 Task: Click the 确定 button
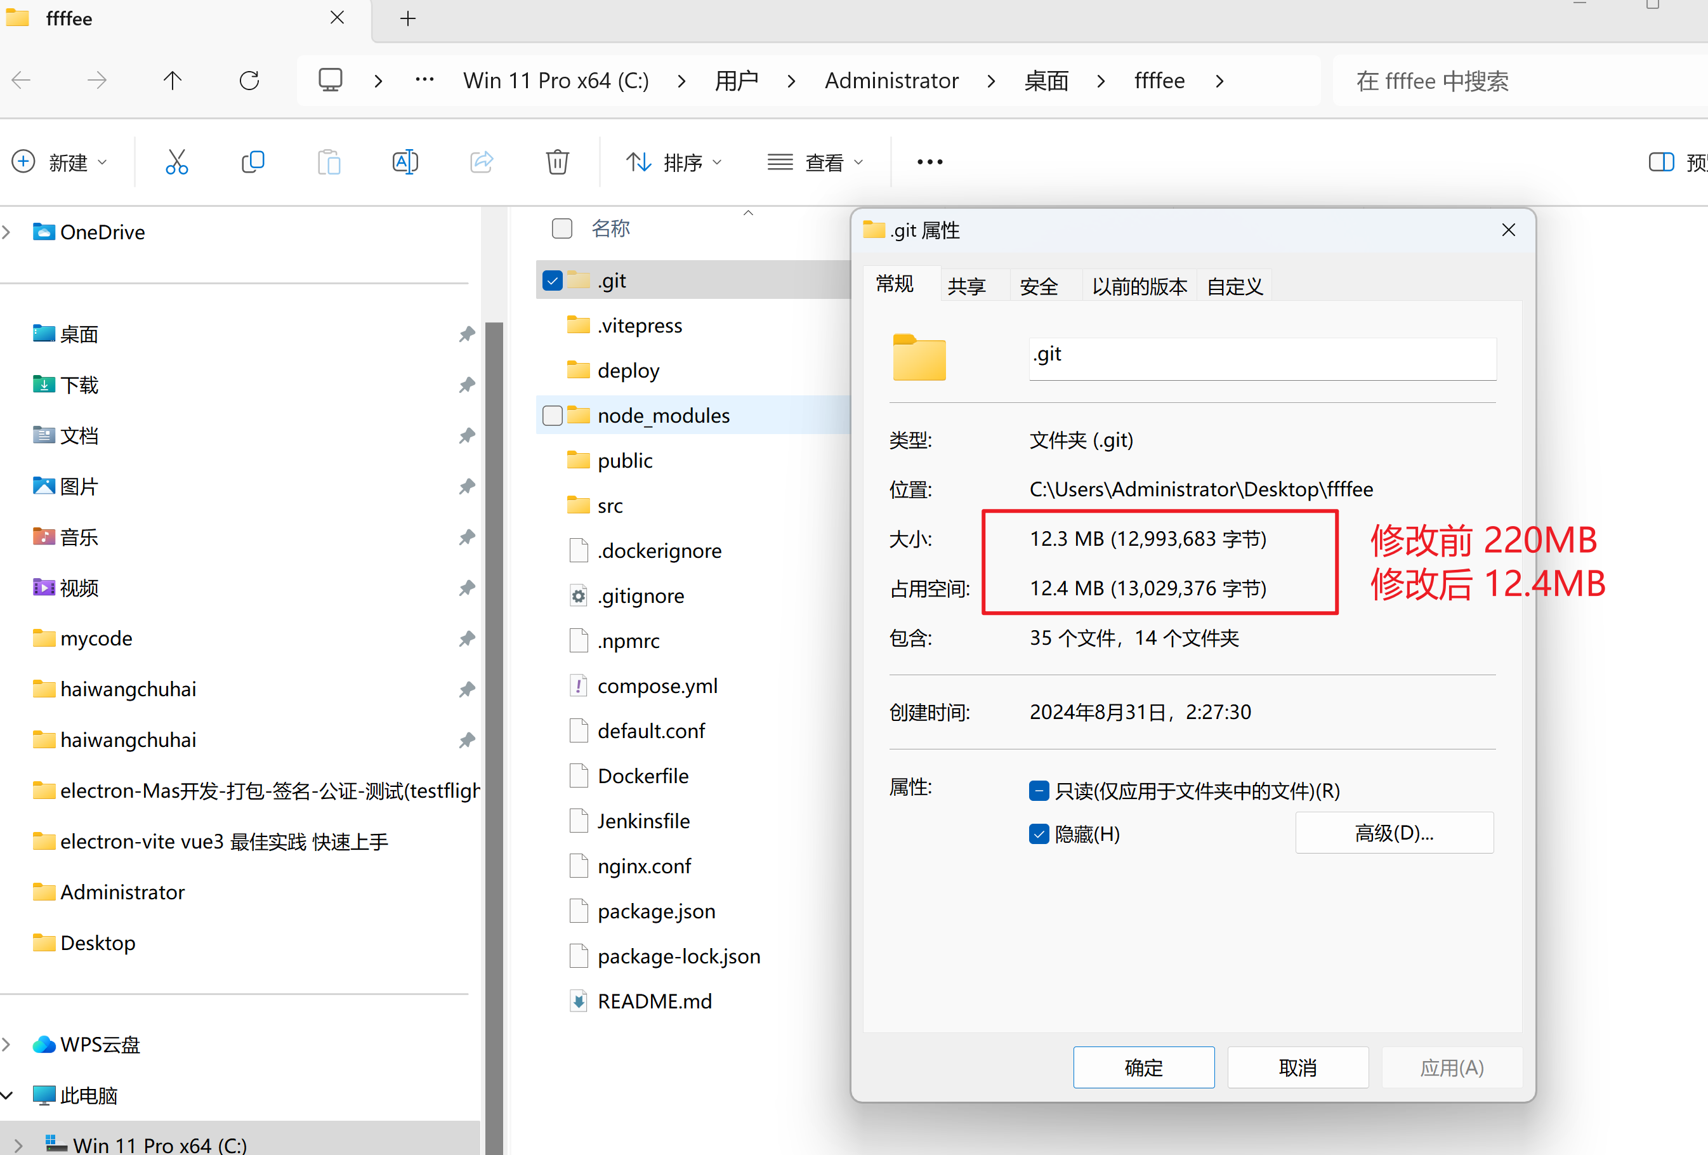(1143, 1067)
